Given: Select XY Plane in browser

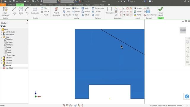Looking at the screenshot, I should coord(9,45).
